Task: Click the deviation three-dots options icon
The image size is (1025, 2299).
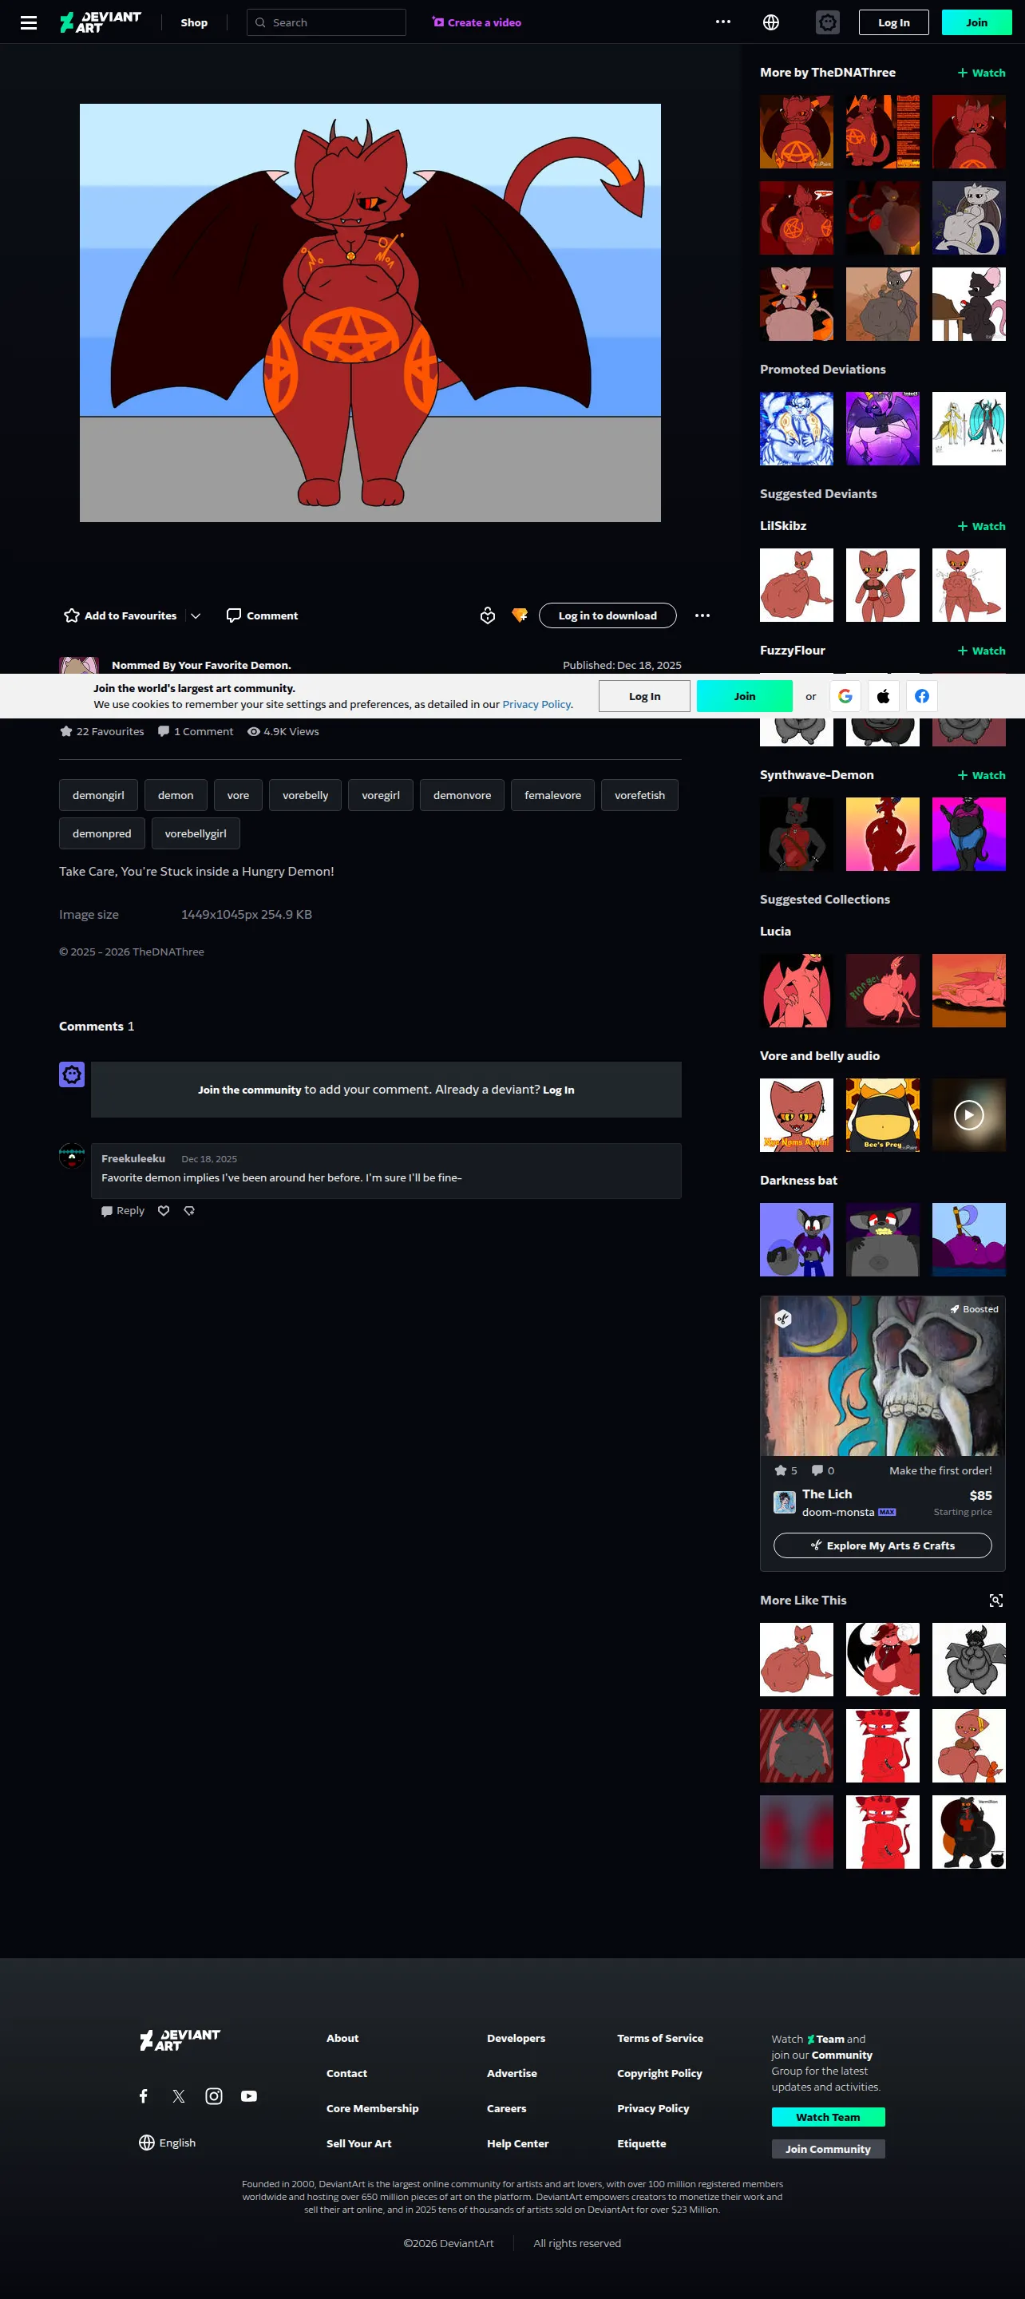Action: 702,615
